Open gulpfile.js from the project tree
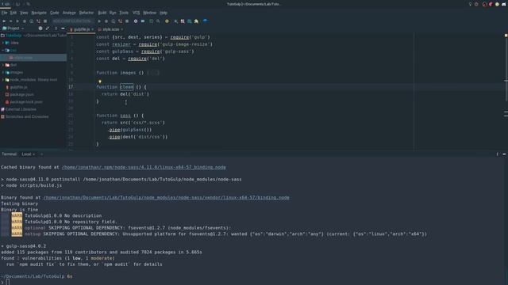The height and width of the screenshot is (285, 508). (18, 87)
